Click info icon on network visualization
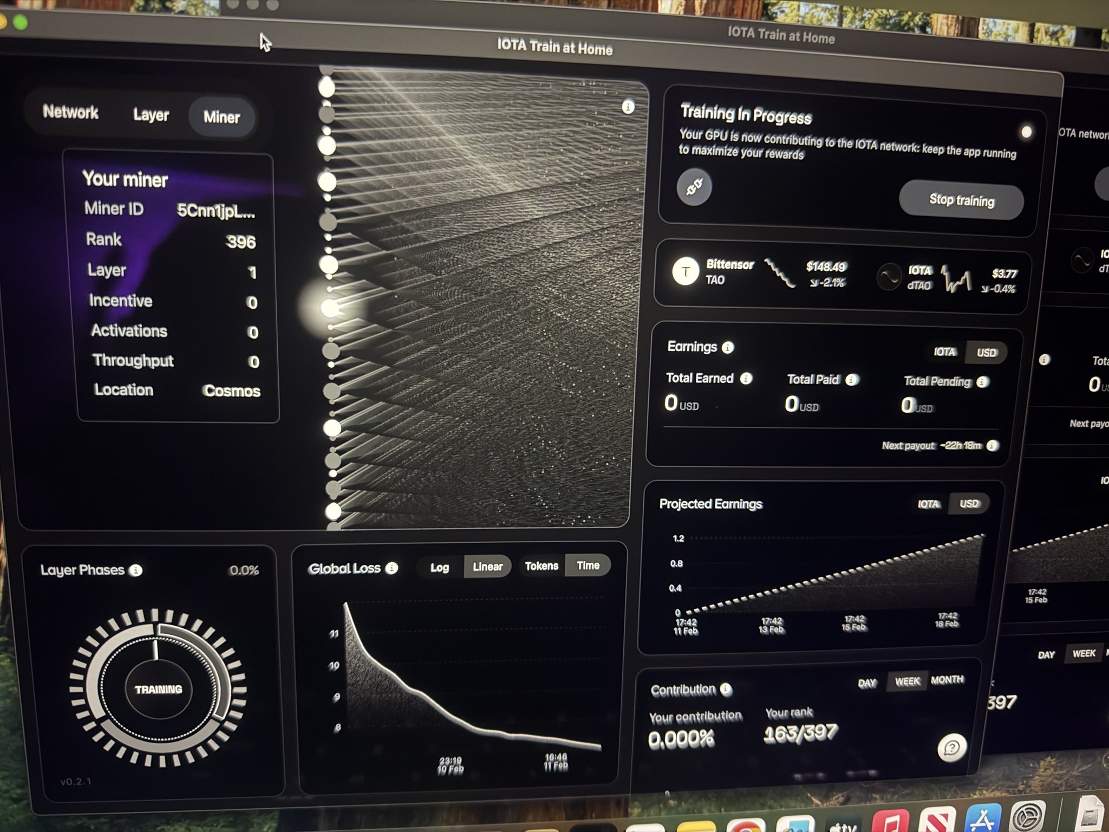1109x832 pixels. pyautogui.click(x=628, y=107)
